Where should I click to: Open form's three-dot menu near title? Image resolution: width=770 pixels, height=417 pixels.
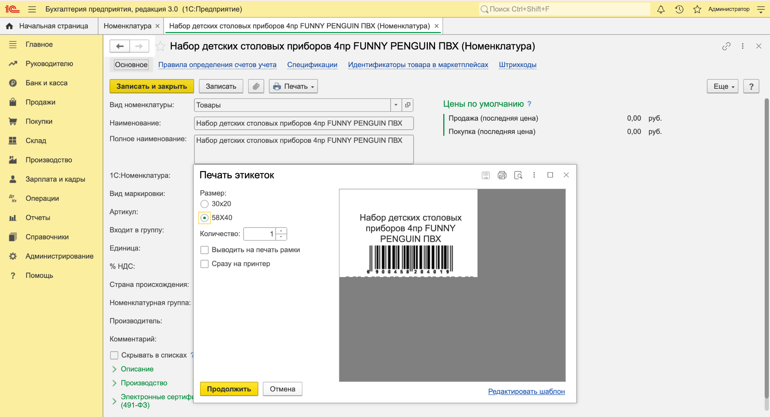coord(743,46)
